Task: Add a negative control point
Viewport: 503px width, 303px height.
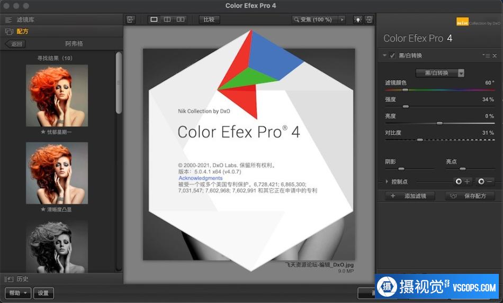Action: [484, 181]
